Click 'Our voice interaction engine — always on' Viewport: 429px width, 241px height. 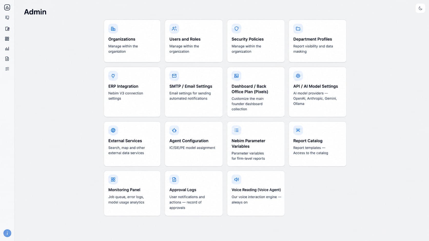256,200
